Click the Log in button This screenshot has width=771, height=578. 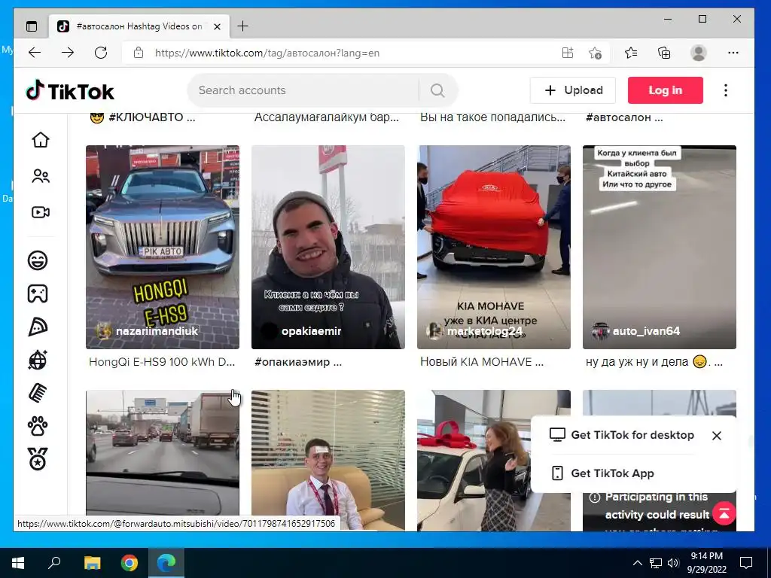pos(666,90)
